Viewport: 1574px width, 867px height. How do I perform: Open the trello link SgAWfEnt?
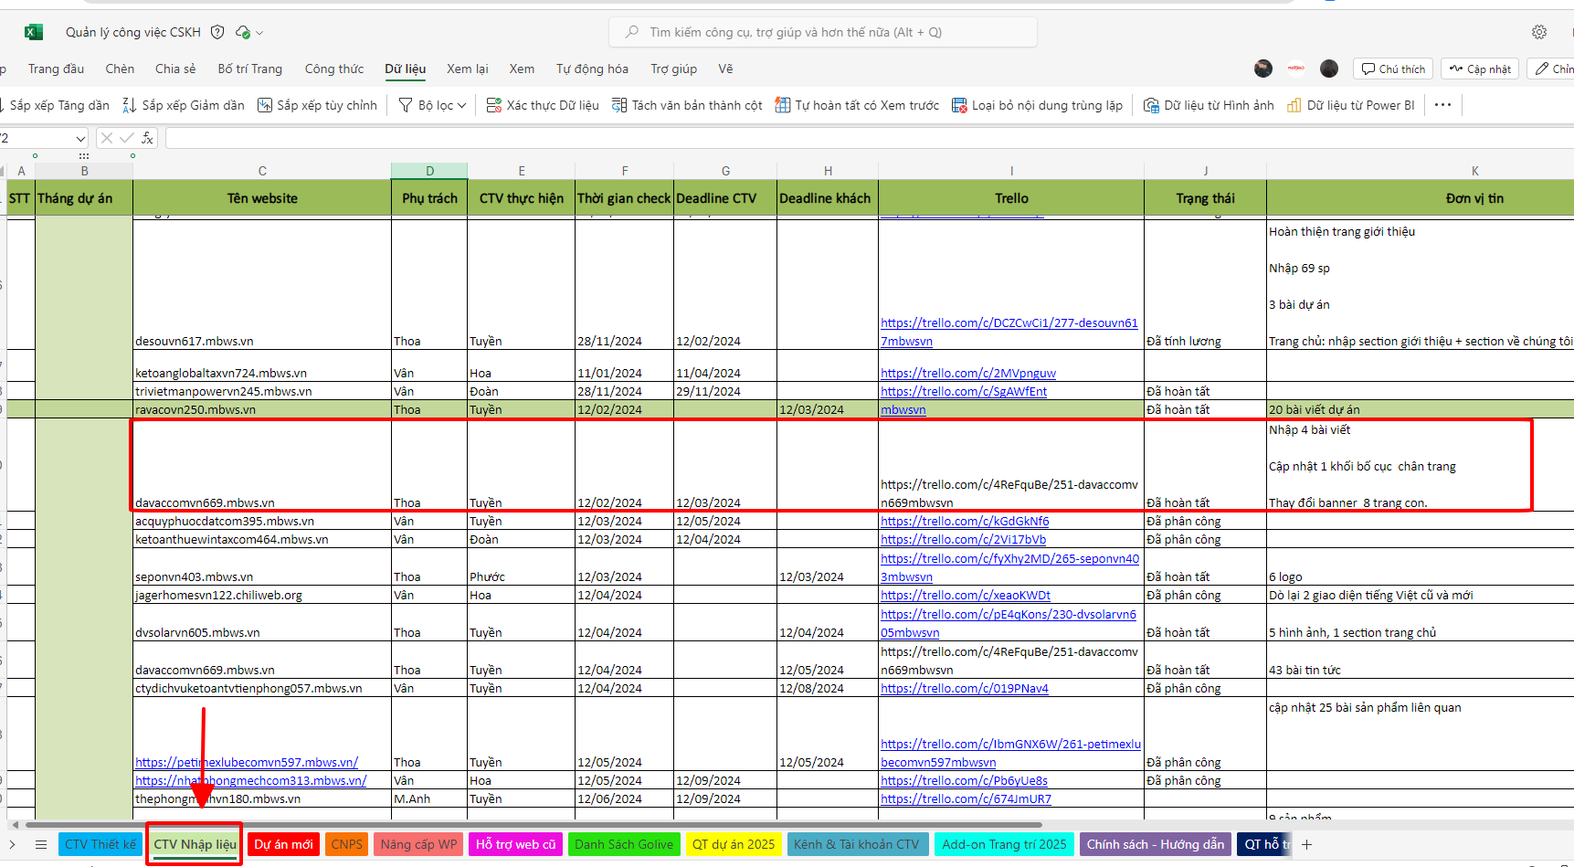pos(964,391)
